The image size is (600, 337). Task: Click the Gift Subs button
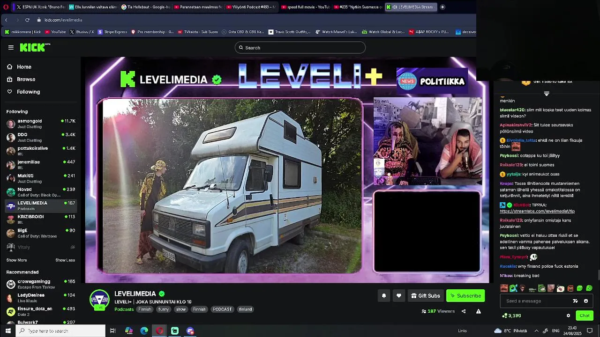[x=426, y=295]
